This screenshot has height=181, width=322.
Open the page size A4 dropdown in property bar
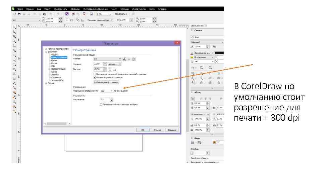(26, 20)
